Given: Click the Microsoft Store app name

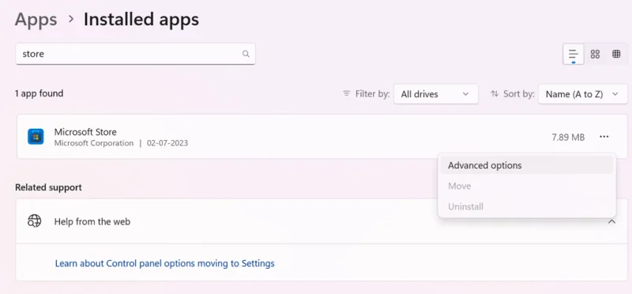Looking at the screenshot, I should pyautogui.click(x=85, y=132).
